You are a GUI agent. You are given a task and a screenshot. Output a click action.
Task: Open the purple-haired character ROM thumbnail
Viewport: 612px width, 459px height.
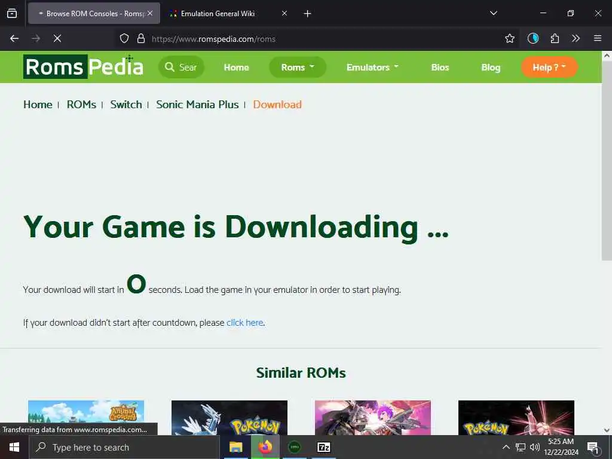coord(373,417)
